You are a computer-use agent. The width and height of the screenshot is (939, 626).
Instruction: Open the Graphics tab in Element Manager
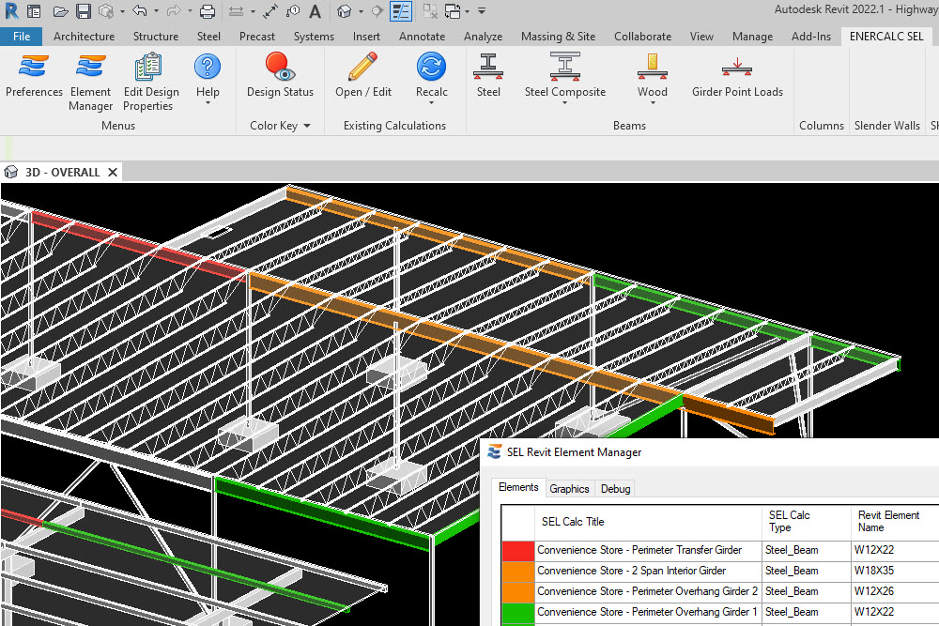click(569, 489)
